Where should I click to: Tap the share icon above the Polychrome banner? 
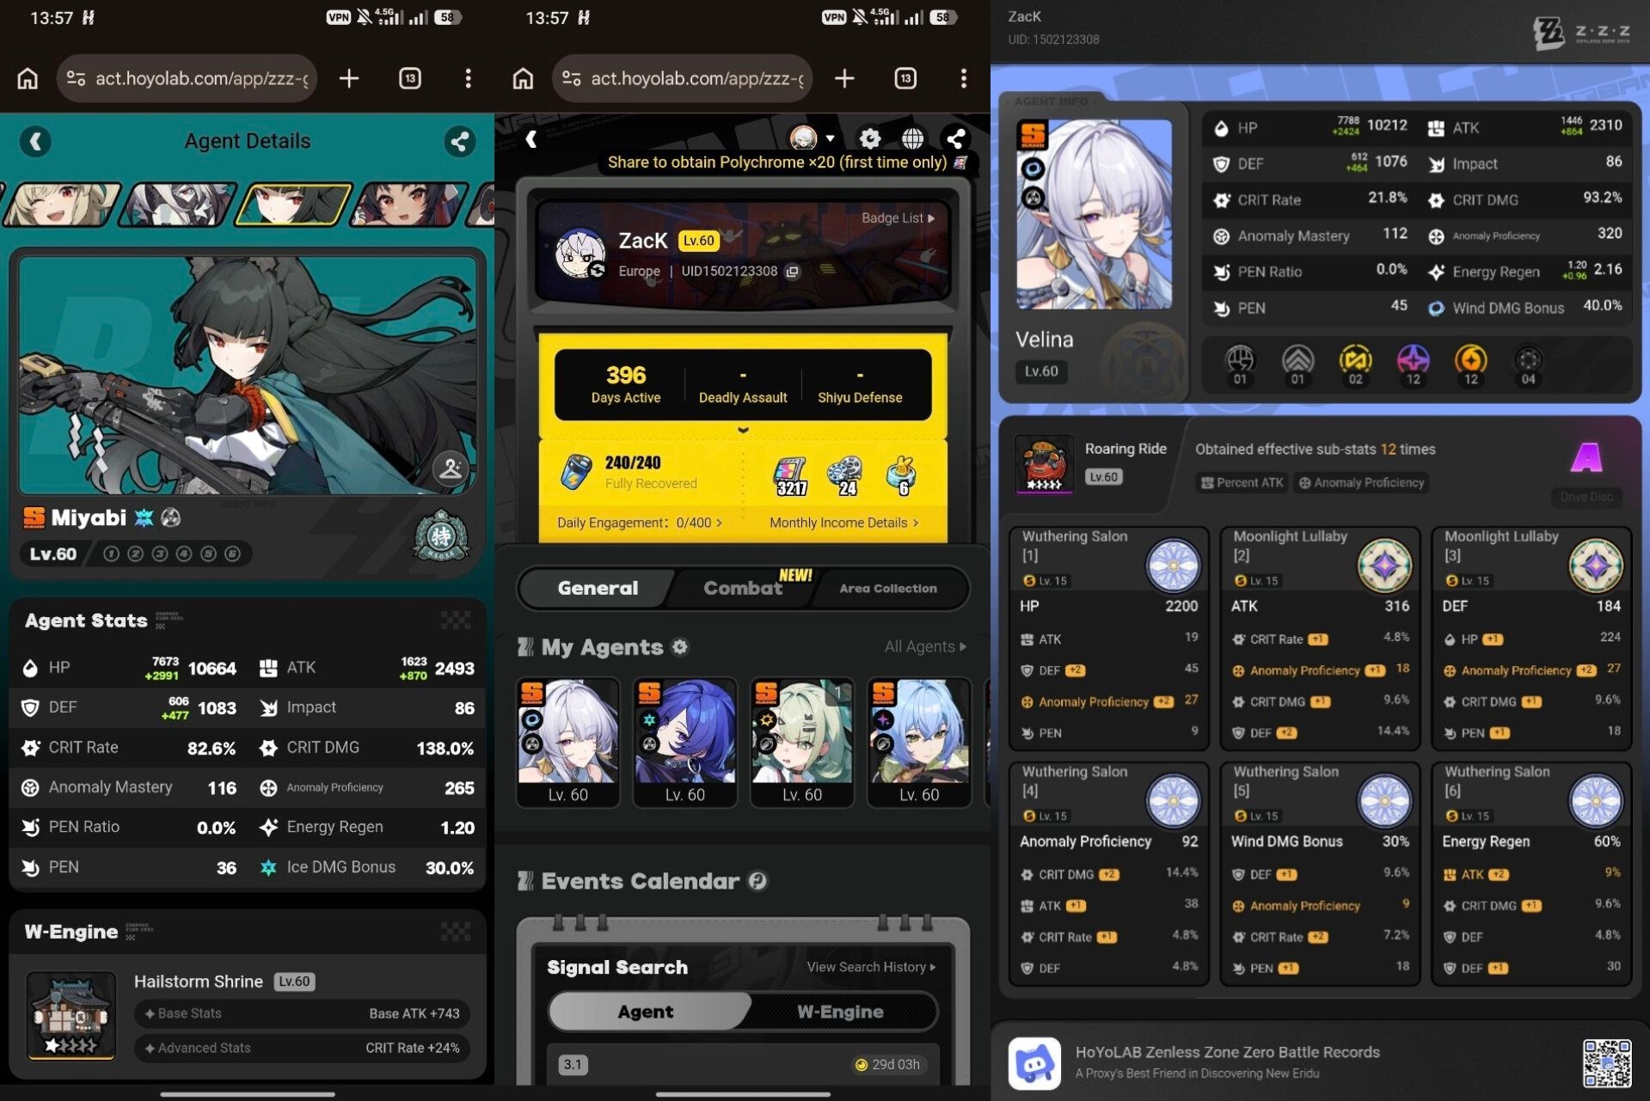click(x=955, y=138)
